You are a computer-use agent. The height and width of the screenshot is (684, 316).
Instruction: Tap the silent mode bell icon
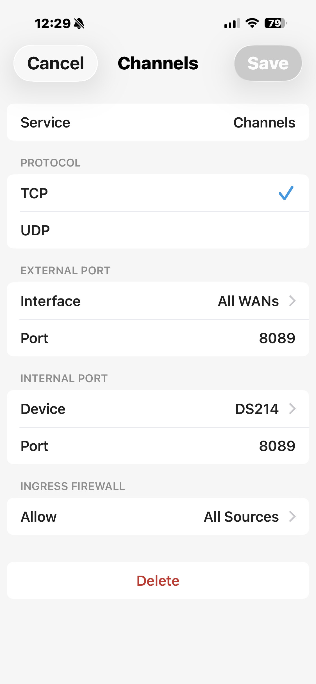79,24
